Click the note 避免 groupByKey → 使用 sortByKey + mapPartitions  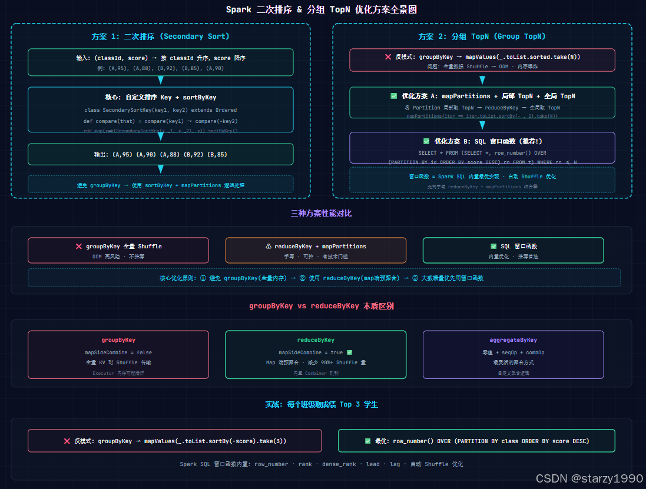pyautogui.click(x=161, y=185)
